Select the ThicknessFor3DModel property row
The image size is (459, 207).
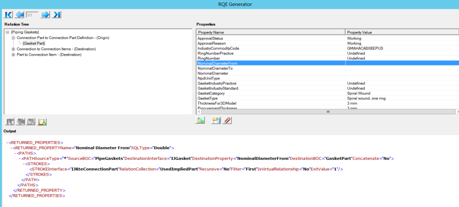pos(327,103)
